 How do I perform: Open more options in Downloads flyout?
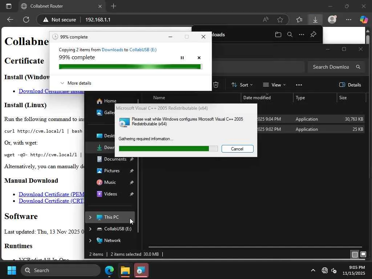[x=302, y=35]
